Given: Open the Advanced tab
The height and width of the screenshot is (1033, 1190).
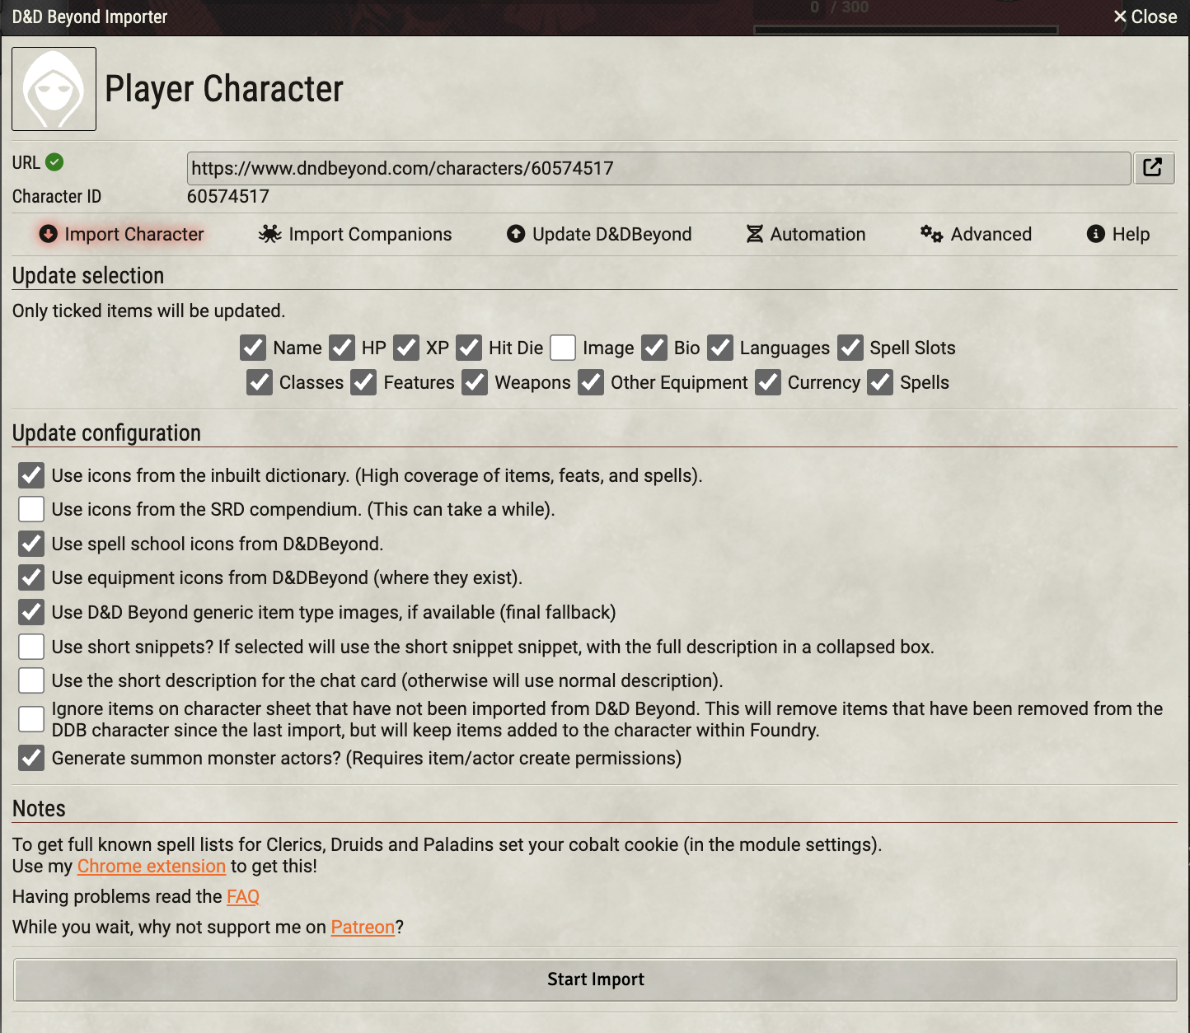Looking at the screenshot, I should 991,234.
